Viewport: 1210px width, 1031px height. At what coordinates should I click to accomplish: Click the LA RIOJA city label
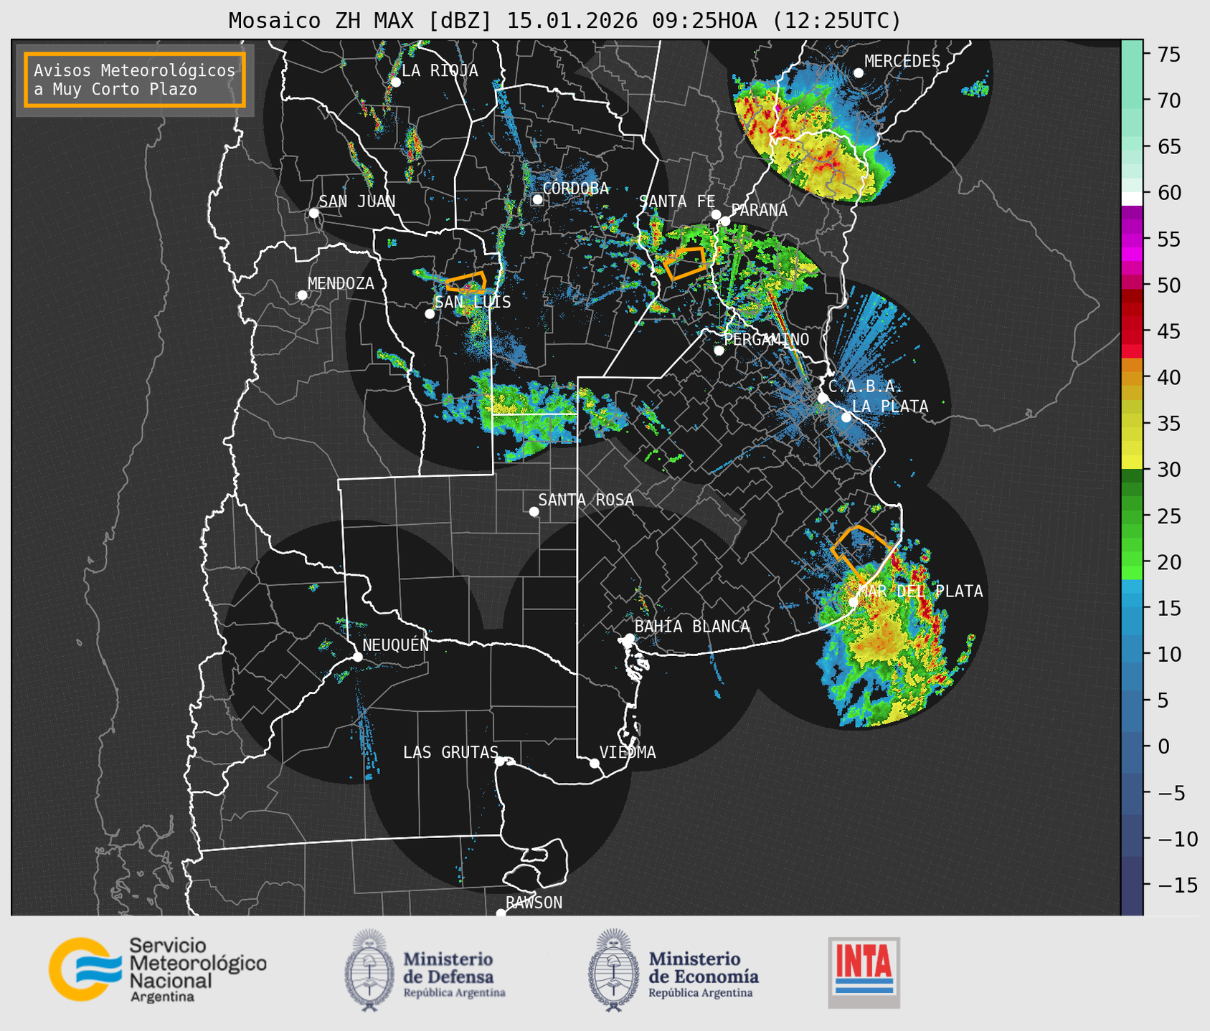(440, 70)
